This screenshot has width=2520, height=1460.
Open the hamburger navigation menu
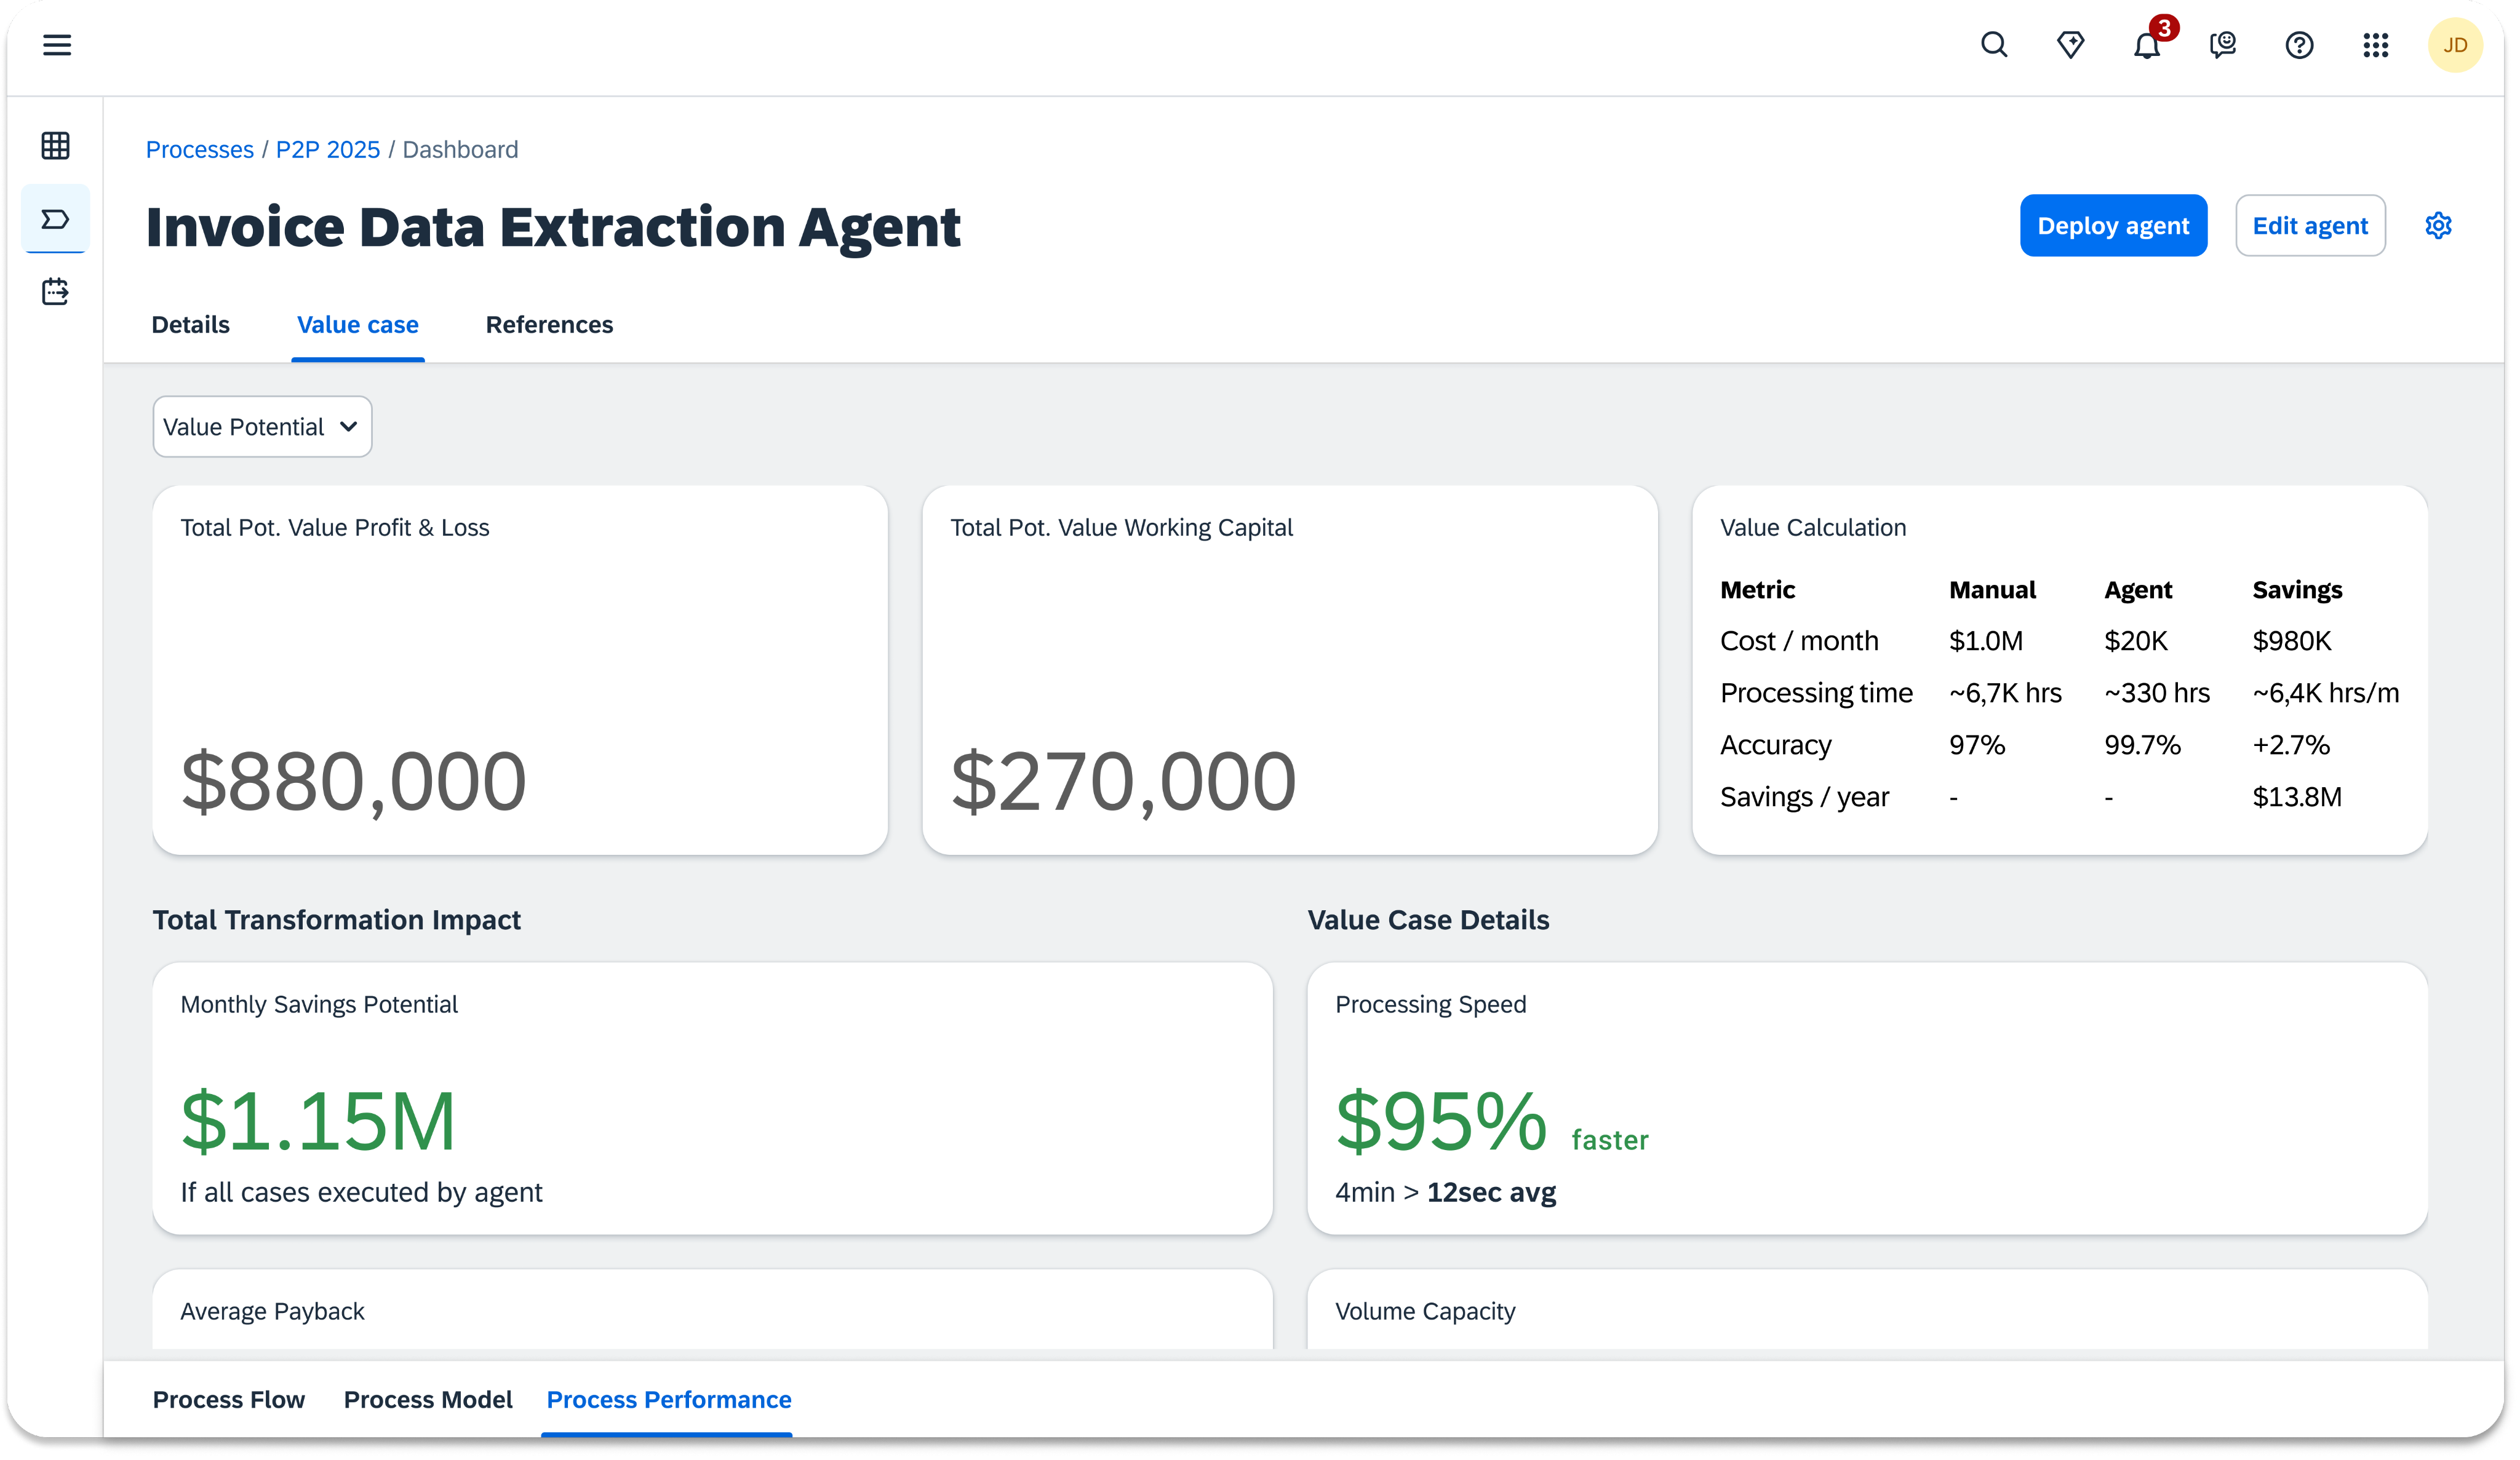pos(57,45)
